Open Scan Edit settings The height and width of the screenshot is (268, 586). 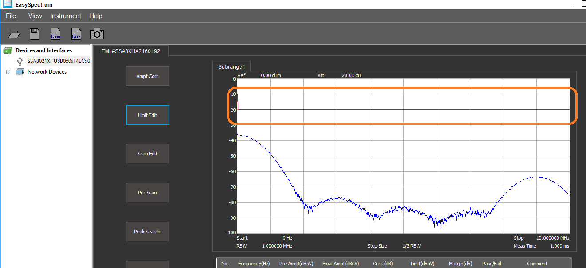pyautogui.click(x=147, y=154)
